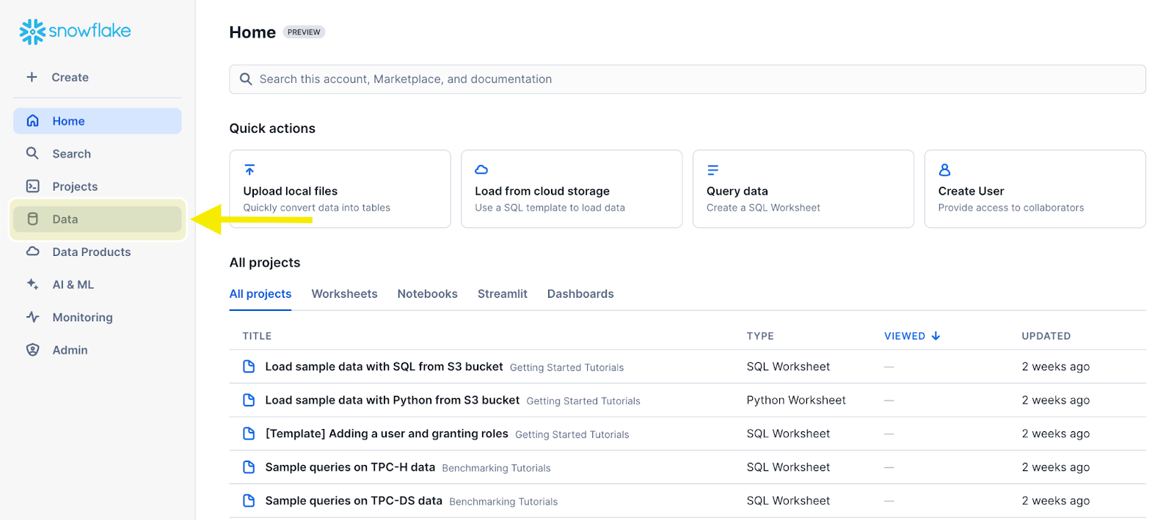Image resolution: width=1174 pixels, height=520 pixels.
Task: Switch to the Dashboards tab
Action: (580, 293)
